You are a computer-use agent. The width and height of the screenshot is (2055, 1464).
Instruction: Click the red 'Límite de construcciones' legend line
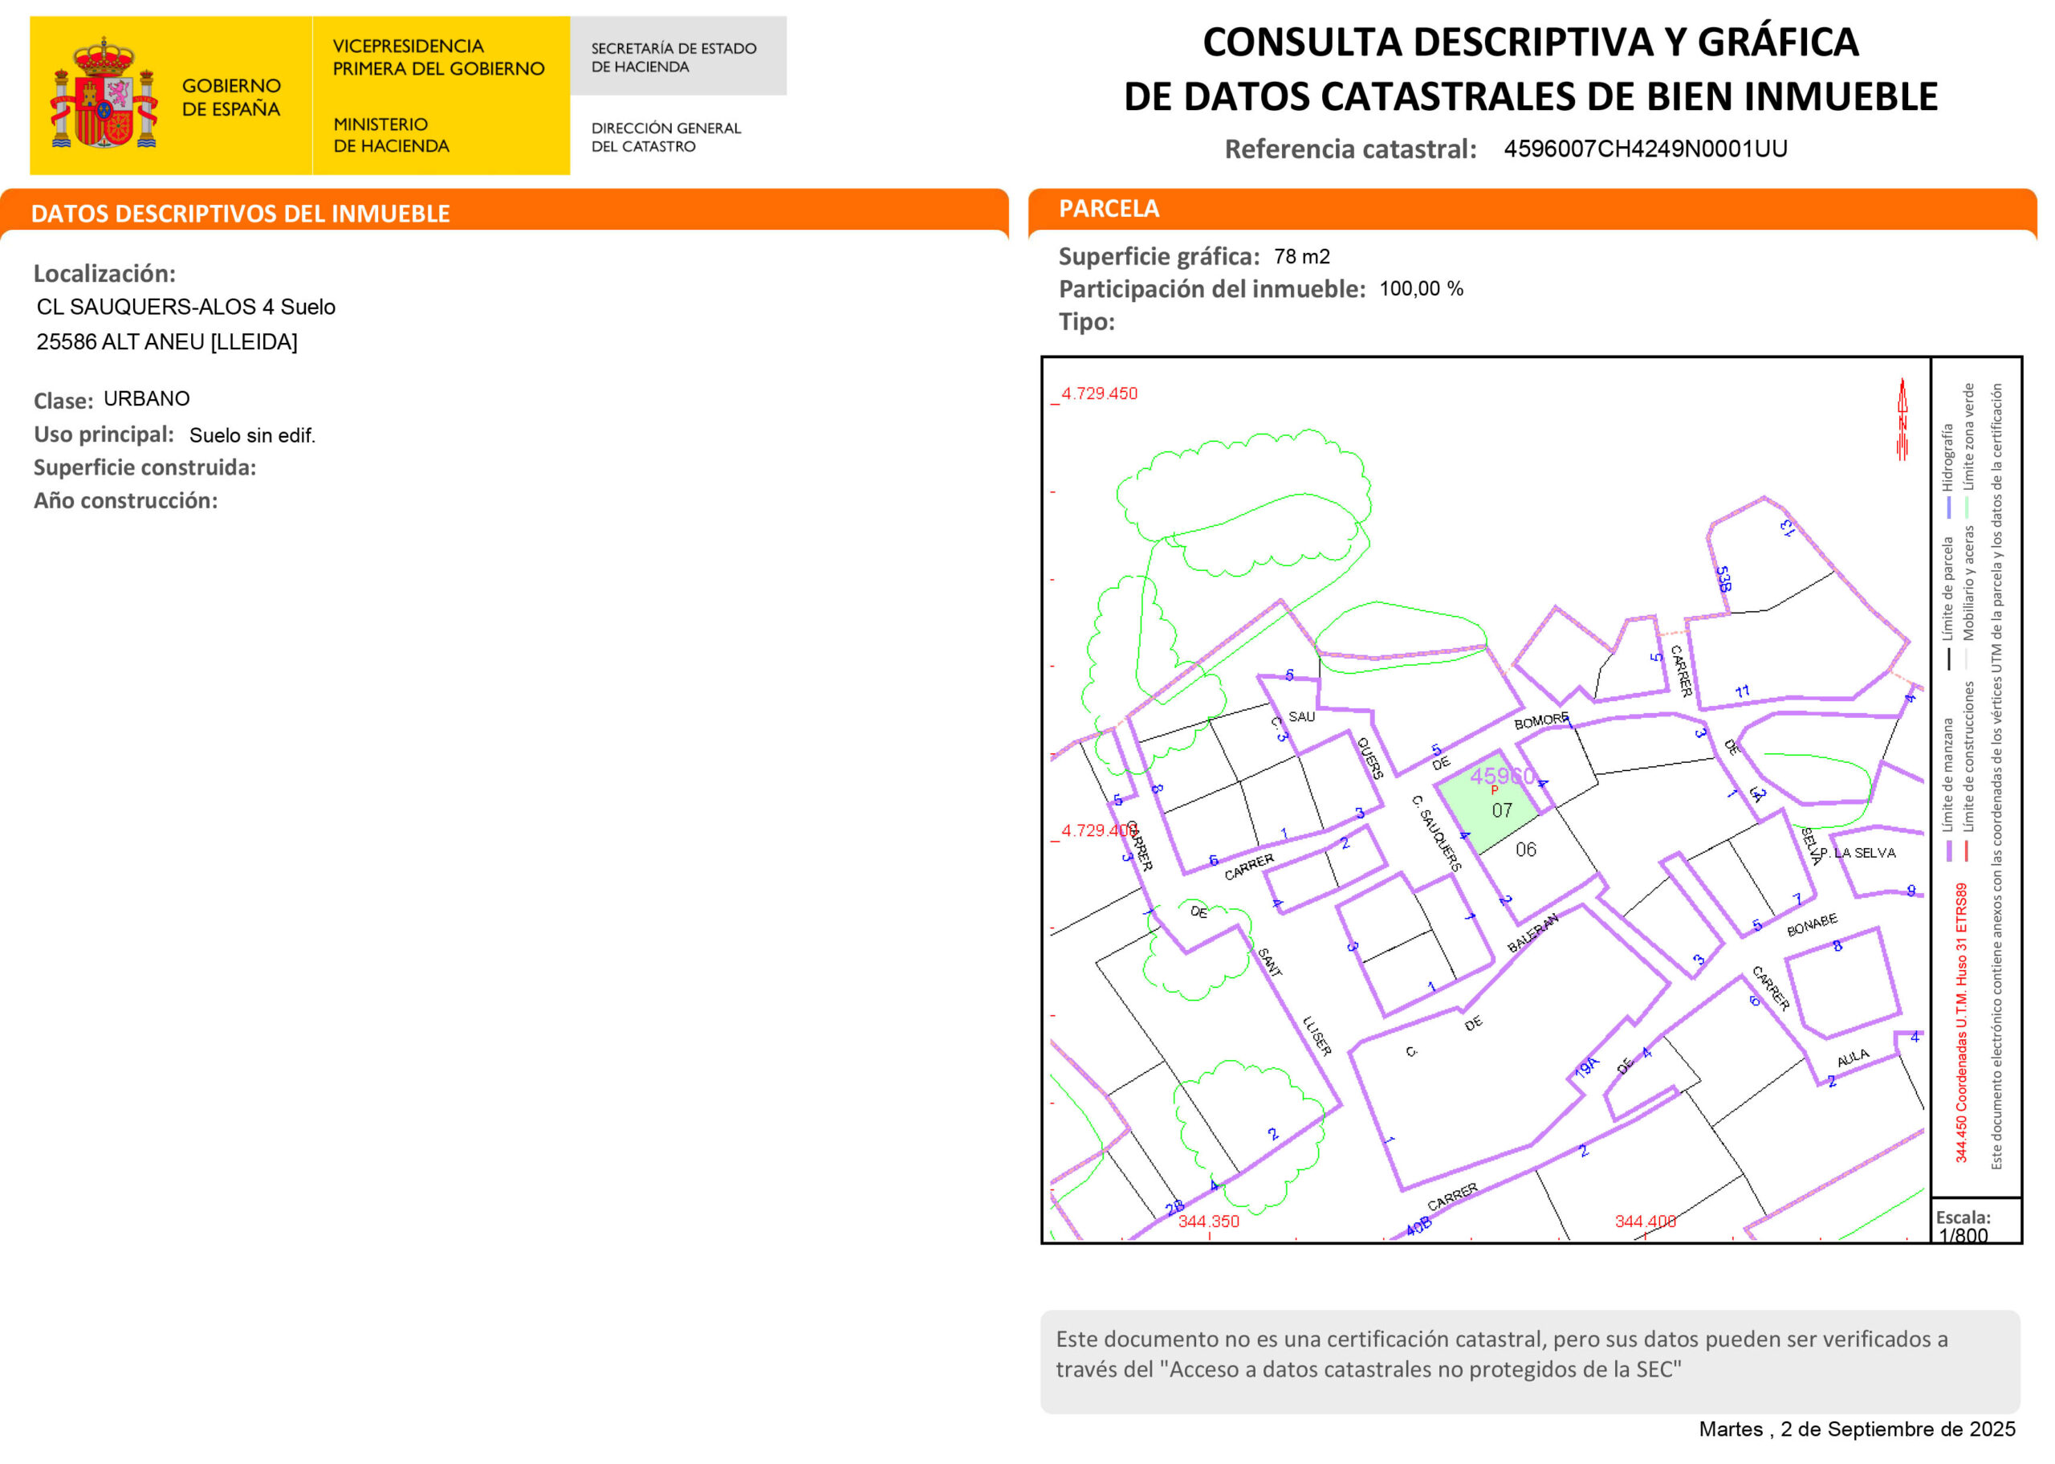click(1967, 850)
